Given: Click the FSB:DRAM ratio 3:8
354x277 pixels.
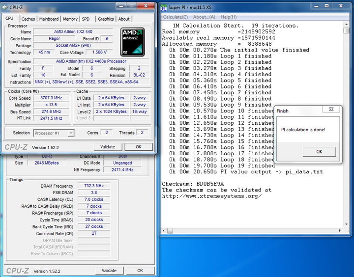Looking at the screenshot, I should tap(94, 193).
